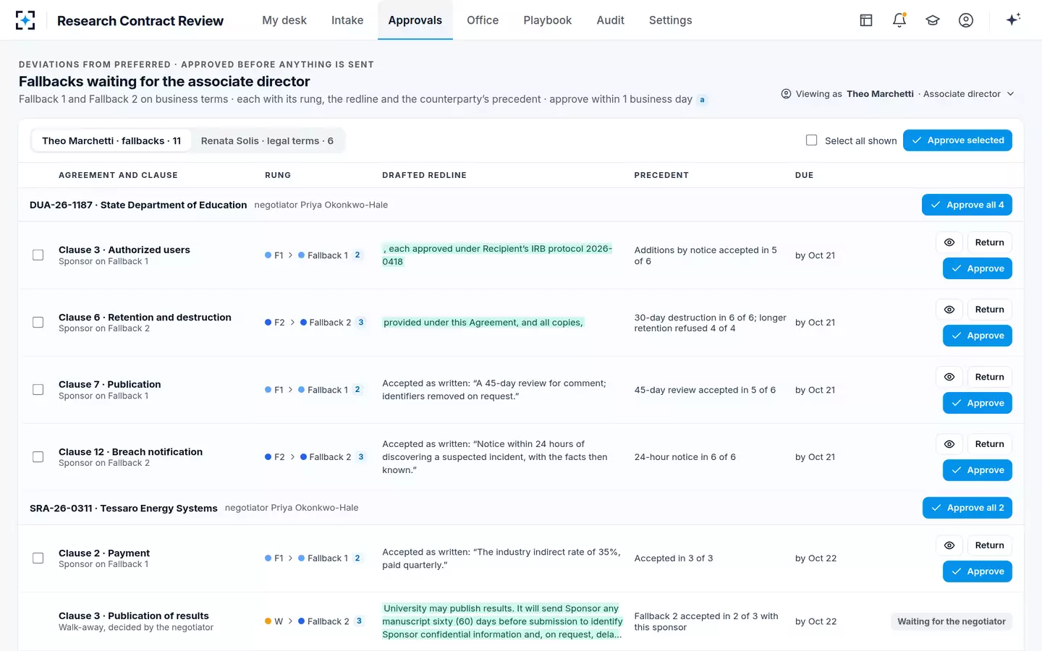Image resolution: width=1042 pixels, height=651 pixels.
Task: Switch to the Approvals tab
Action: click(415, 20)
